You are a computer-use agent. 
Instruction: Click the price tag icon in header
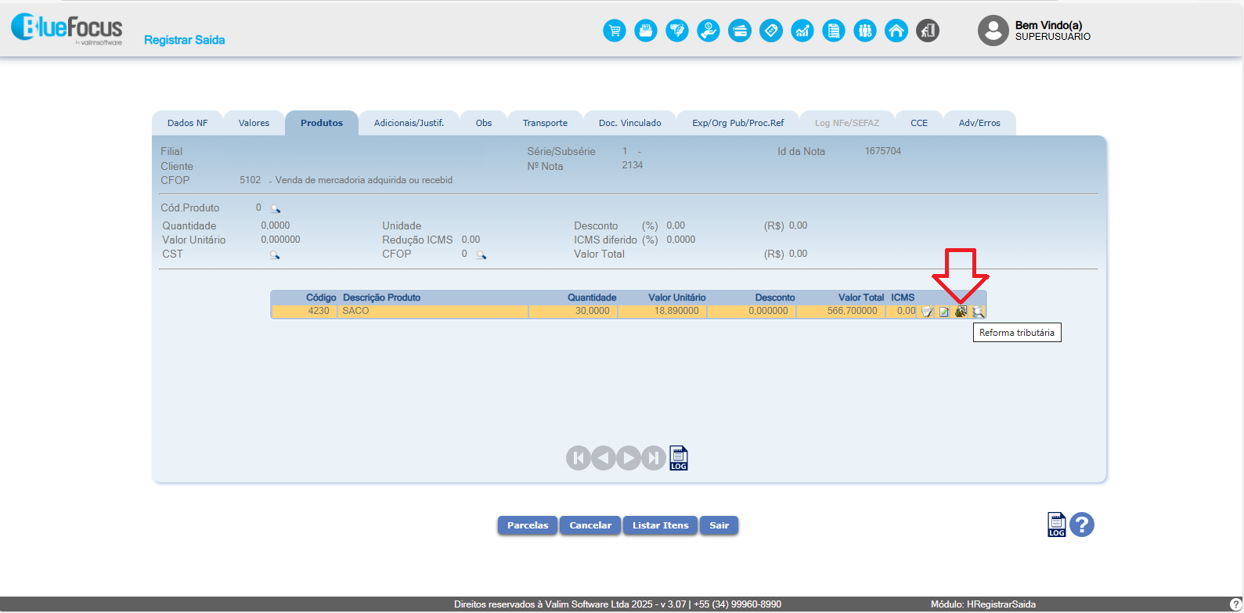point(771,31)
